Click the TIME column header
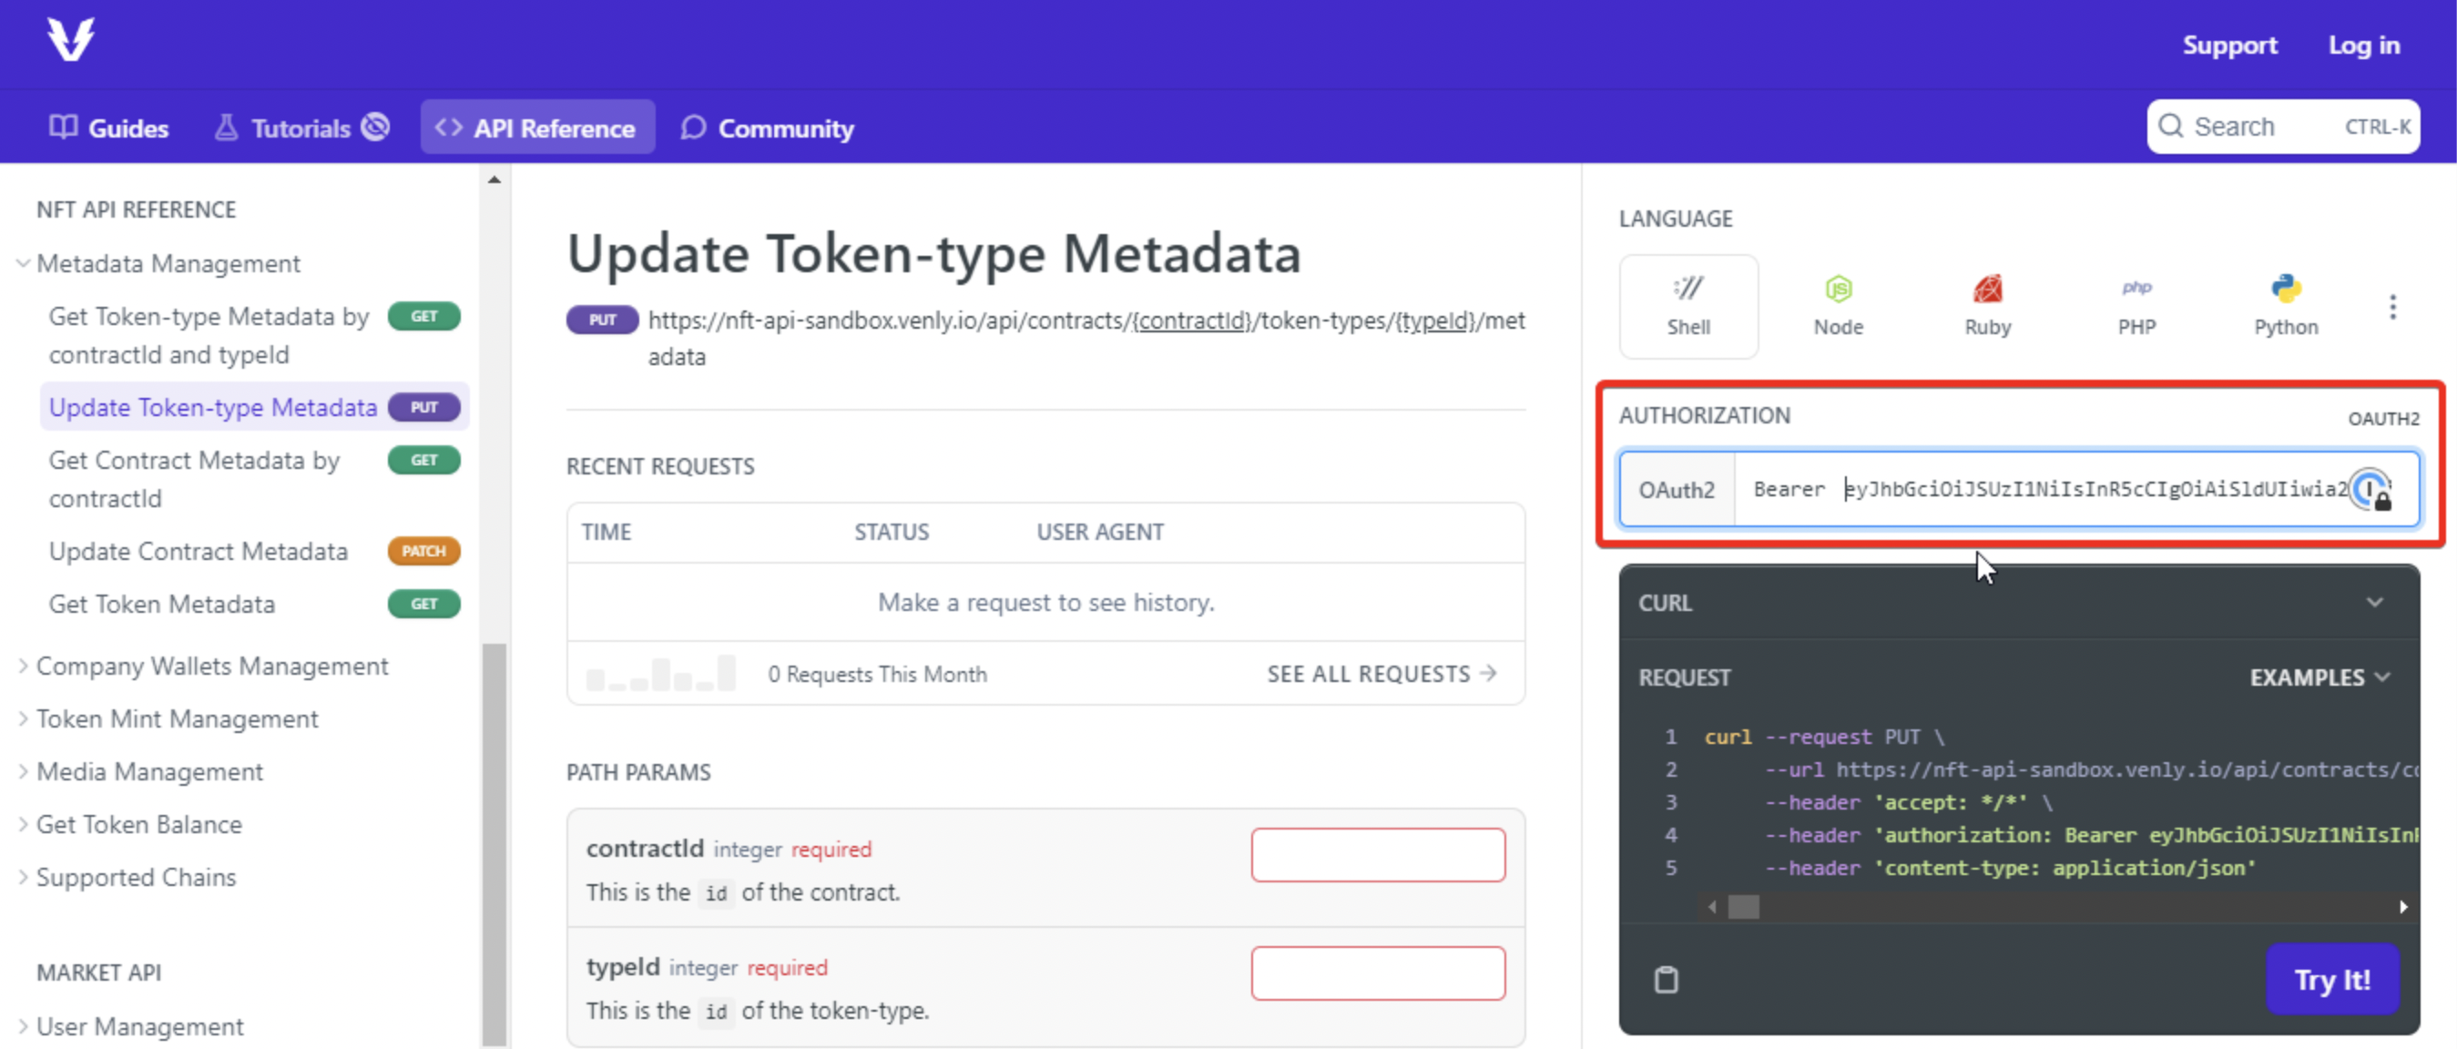This screenshot has height=1049, width=2457. pyautogui.click(x=607, y=532)
